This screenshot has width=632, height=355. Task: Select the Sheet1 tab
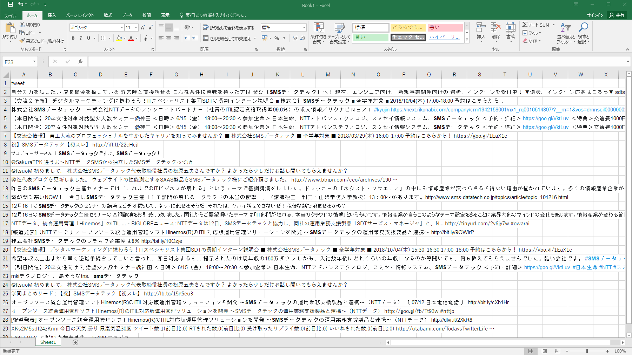[x=48, y=342]
